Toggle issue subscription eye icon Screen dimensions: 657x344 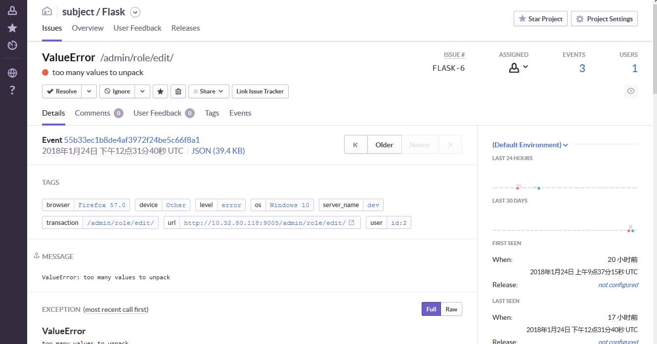pyautogui.click(x=630, y=91)
